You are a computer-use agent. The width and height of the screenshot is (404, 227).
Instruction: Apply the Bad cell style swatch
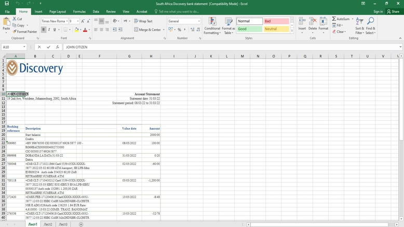(x=276, y=21)
